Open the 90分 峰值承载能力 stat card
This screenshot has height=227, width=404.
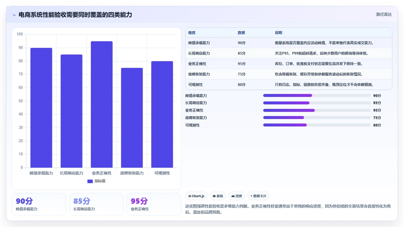click(x=39, y=204)
